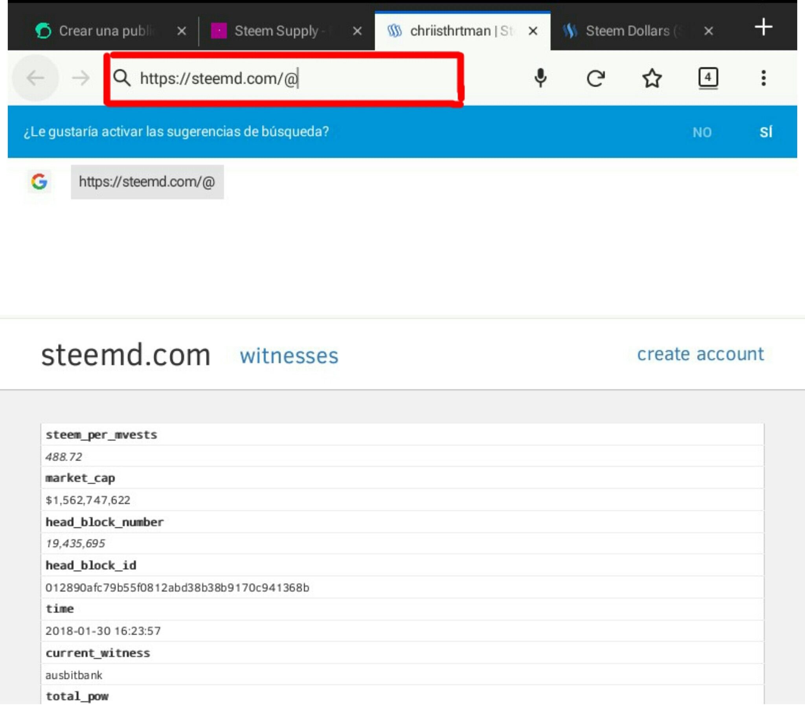Open a new tab with the plus button
Image resolution: width=805 pixels, height=711 pixels.
click(763, 28)
